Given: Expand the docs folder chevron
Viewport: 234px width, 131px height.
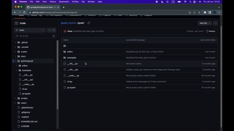Looking at the screenshot, I should 15,56.
